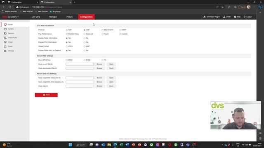Image resolution: width=264 pixels, height=148 pixels.
Task: Open Import favorites bookmark
Action: 9,12
